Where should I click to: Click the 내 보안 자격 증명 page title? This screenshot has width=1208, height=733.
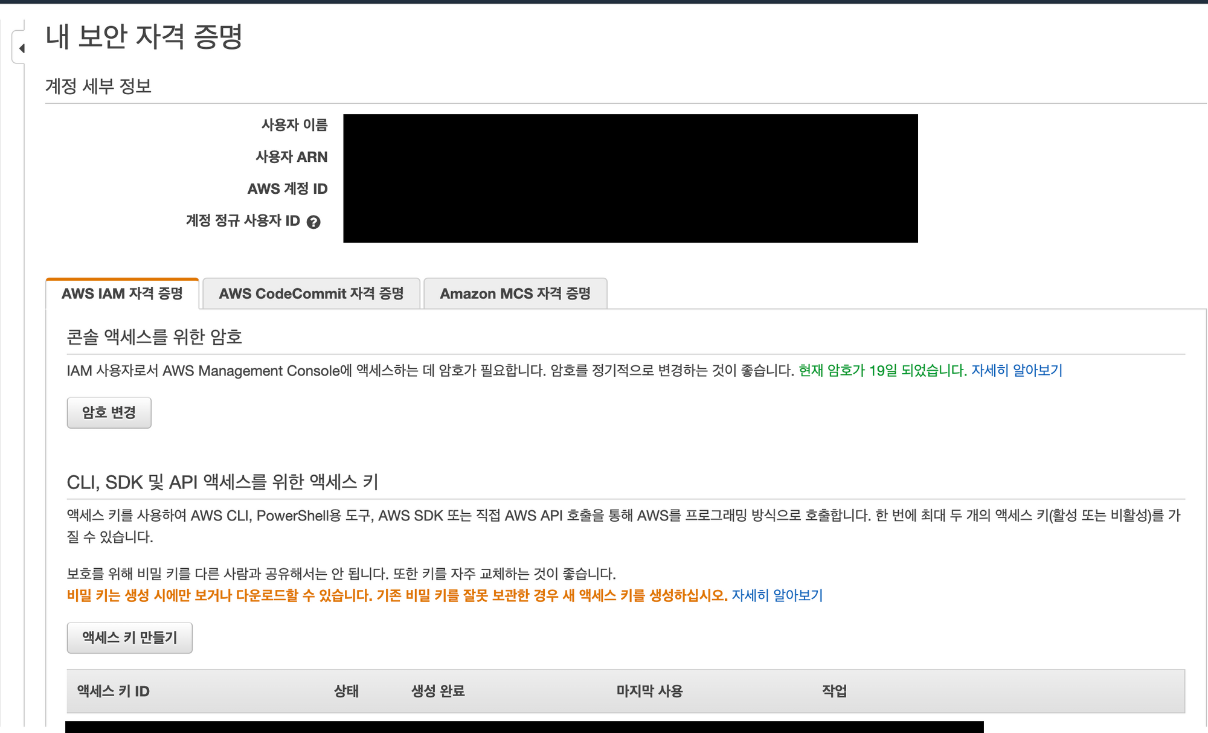tap(144, 36)
